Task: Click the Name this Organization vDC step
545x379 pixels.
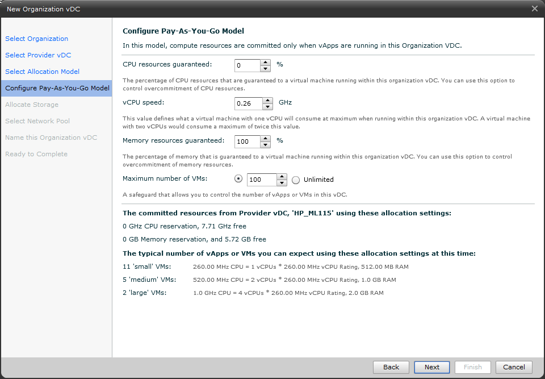Action: [51, 138]
